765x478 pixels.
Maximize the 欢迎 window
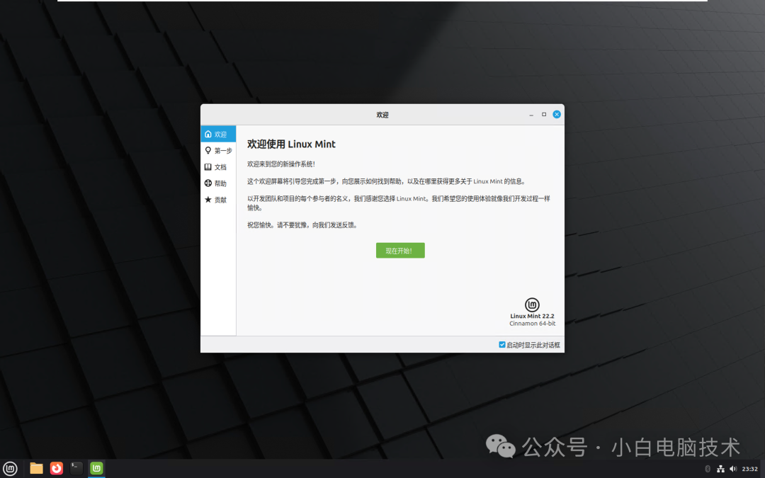tap(544, 115)
